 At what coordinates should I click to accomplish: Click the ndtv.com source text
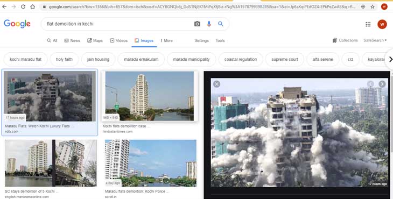[x=11, y=131]
